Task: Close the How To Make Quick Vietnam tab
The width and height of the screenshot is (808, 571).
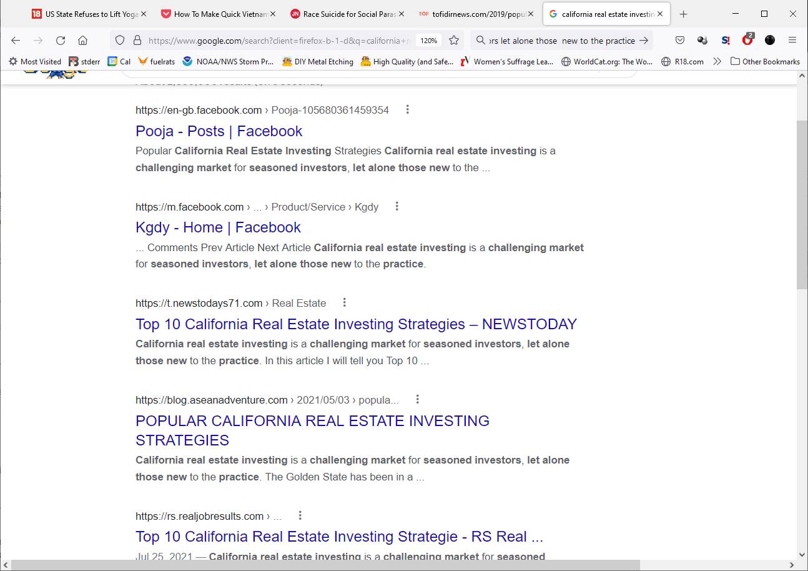Action: (x=273, y=14)
